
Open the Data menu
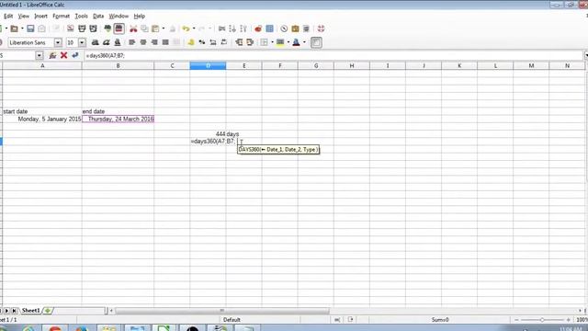click(x=98, y=17)
